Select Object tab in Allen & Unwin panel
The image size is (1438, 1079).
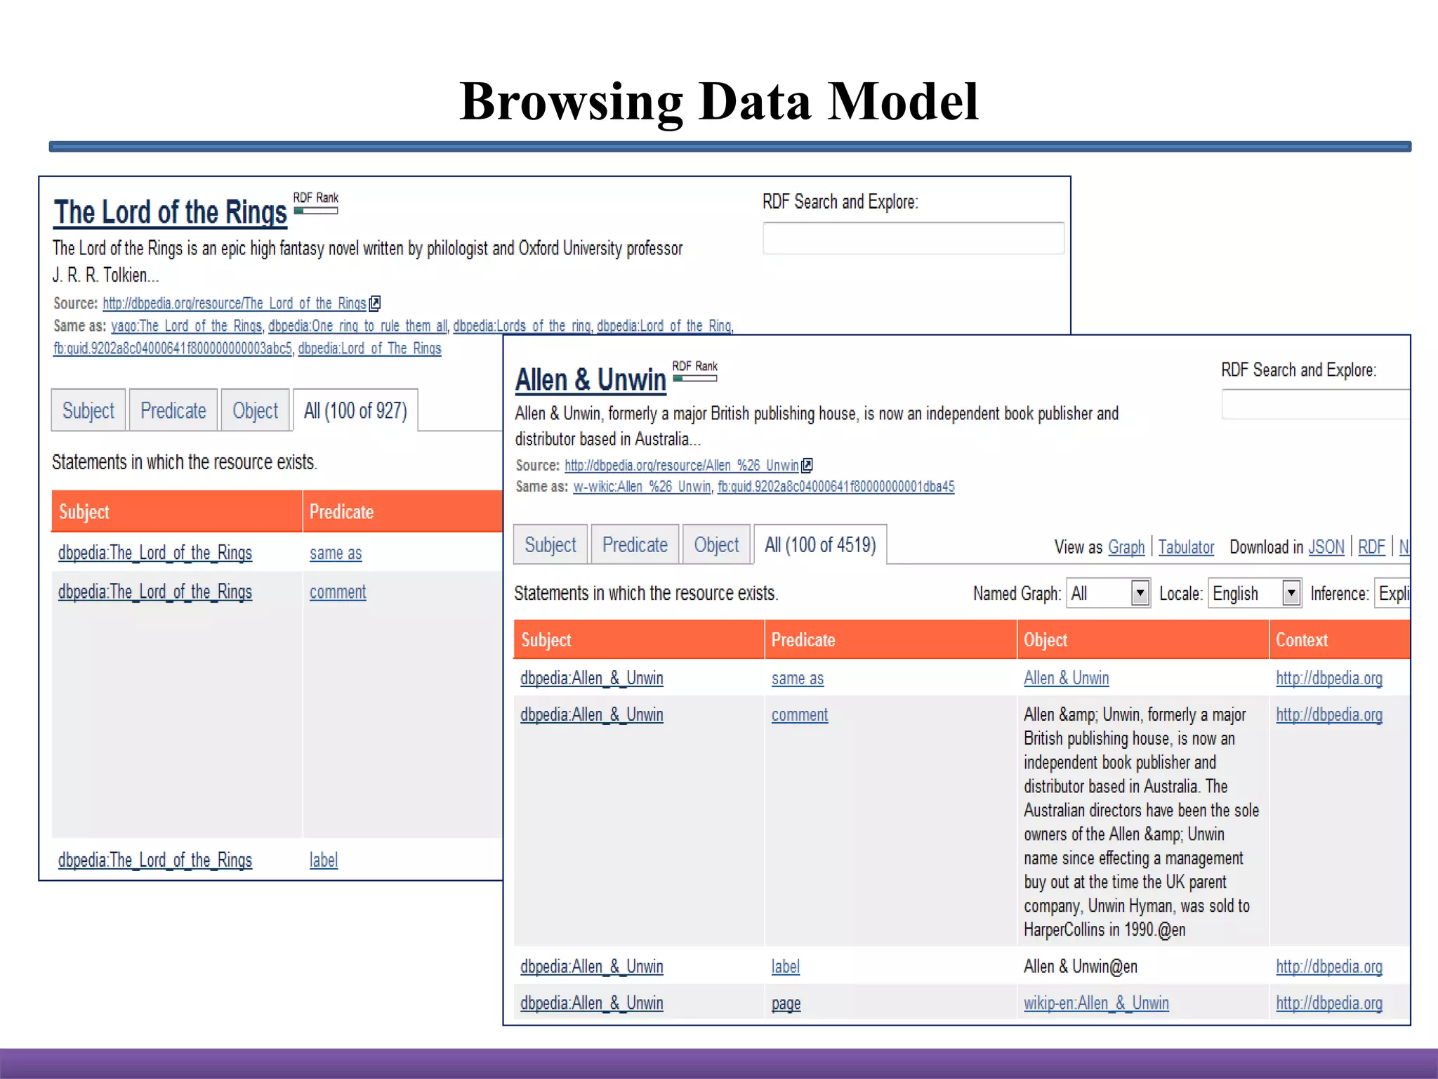[717, 544]
